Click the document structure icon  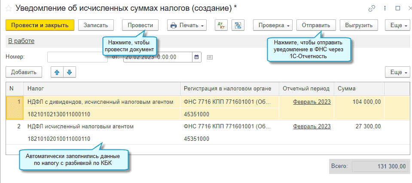point(238,25)
